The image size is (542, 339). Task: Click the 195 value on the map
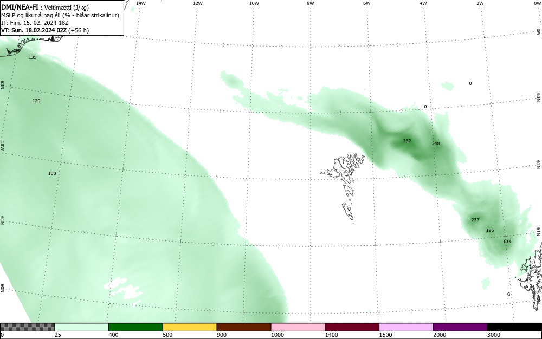pos(490,230)
